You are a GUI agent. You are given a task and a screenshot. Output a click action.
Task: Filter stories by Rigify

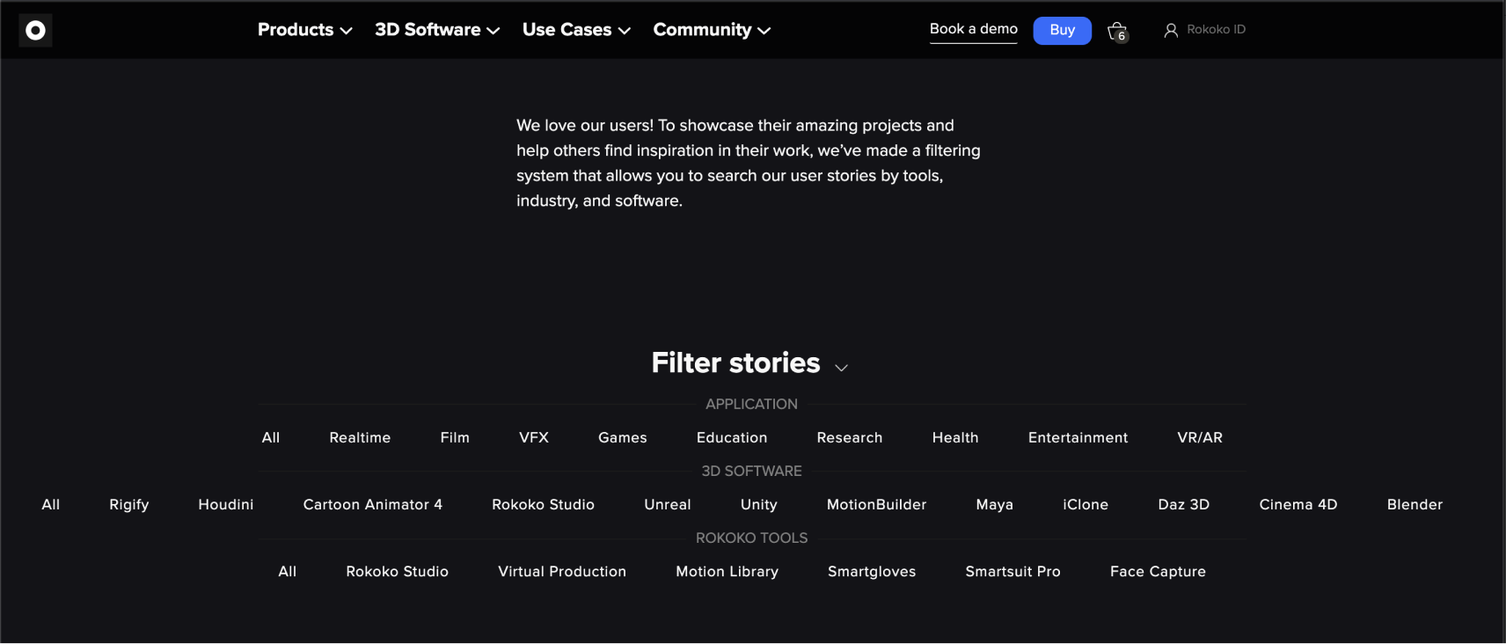coord(129,505)
